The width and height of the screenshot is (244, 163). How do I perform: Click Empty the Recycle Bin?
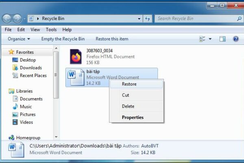[x=63, y=39]
